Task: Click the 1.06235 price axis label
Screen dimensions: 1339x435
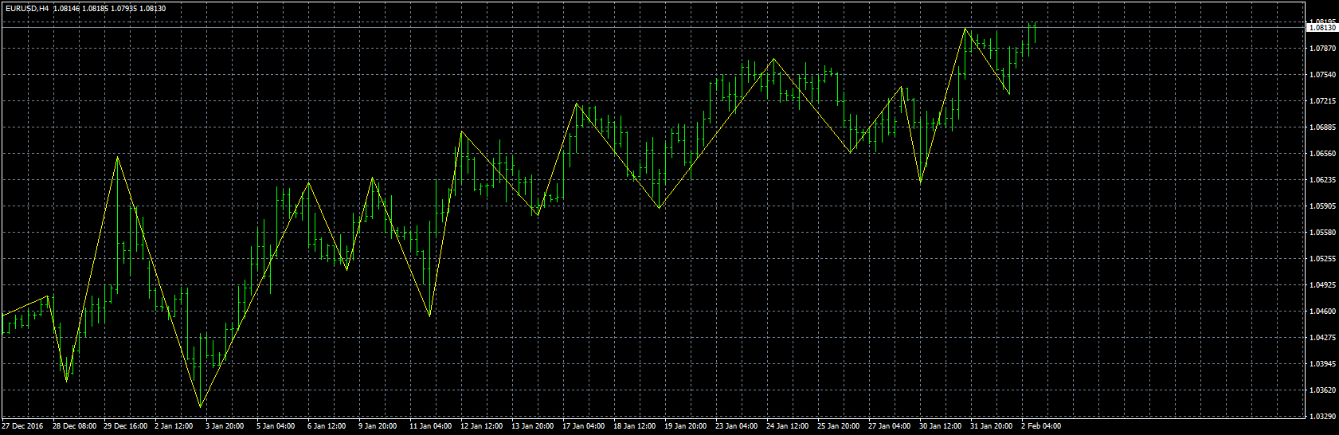Action: [1323, 180]
